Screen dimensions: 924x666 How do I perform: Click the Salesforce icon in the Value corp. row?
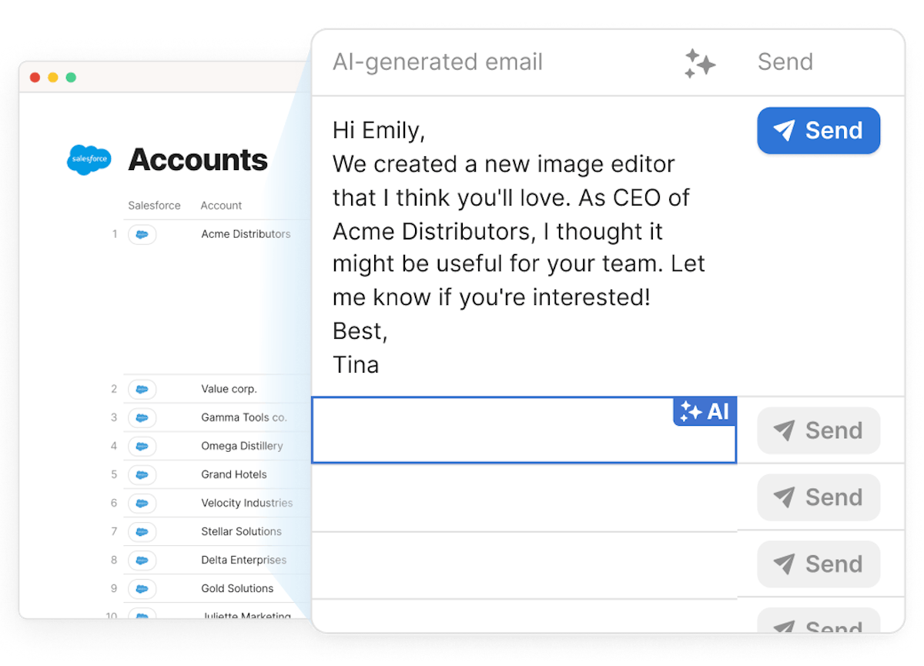point(142,389)
